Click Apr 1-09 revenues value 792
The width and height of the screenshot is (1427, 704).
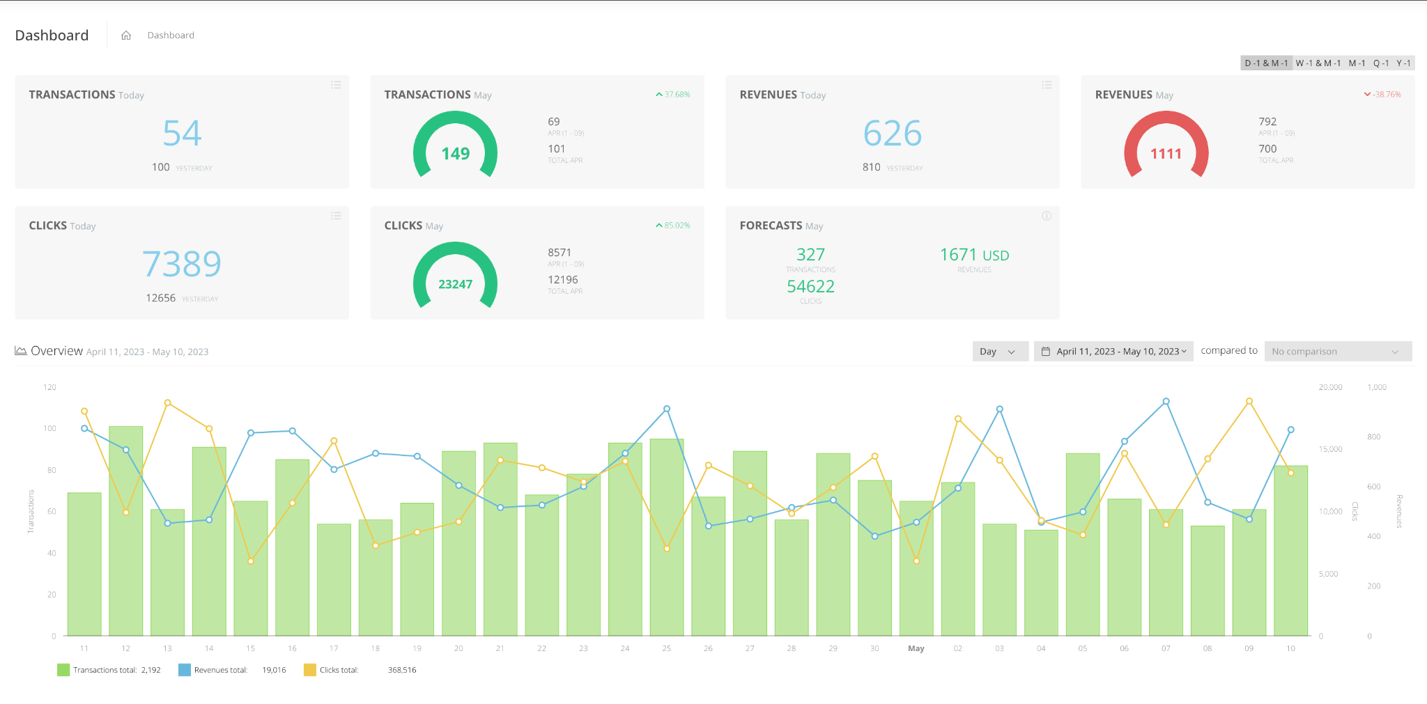click(x=1268, y=122)
